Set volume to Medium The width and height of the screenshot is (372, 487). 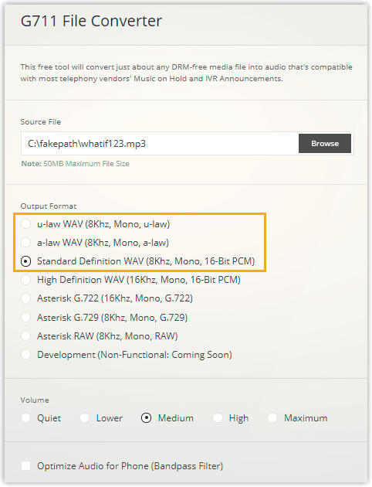pyautogui.click(x=146, y=418)
